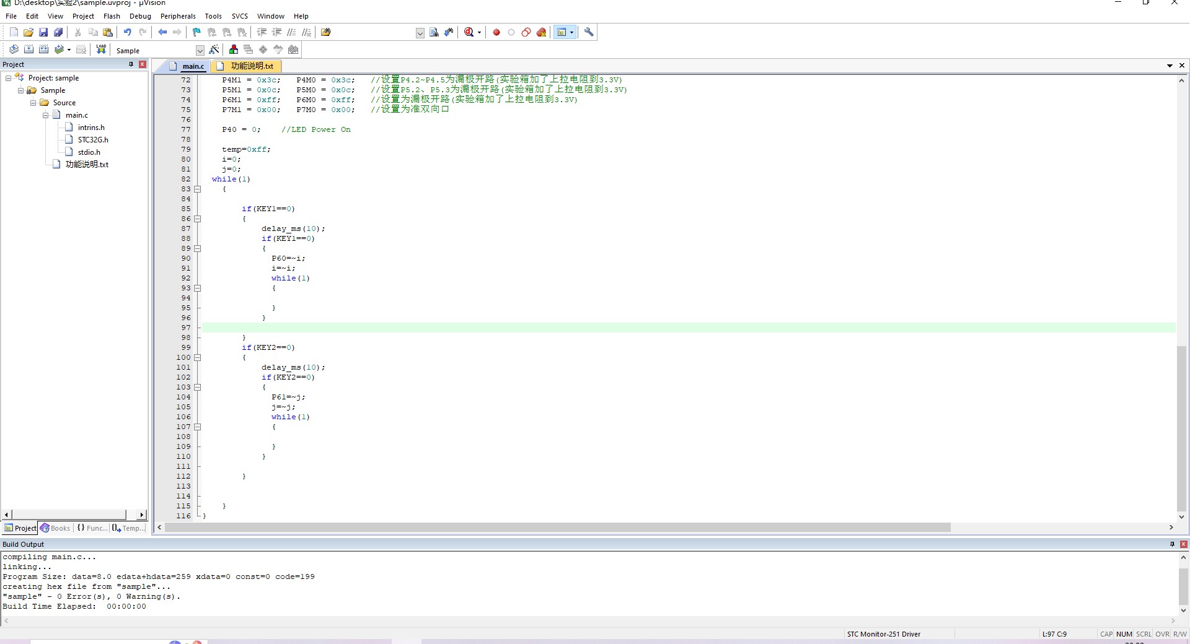Open the editor tab list dropdown arrow
This screenshot has height=644, width=1190.
tap(1170, 66)
